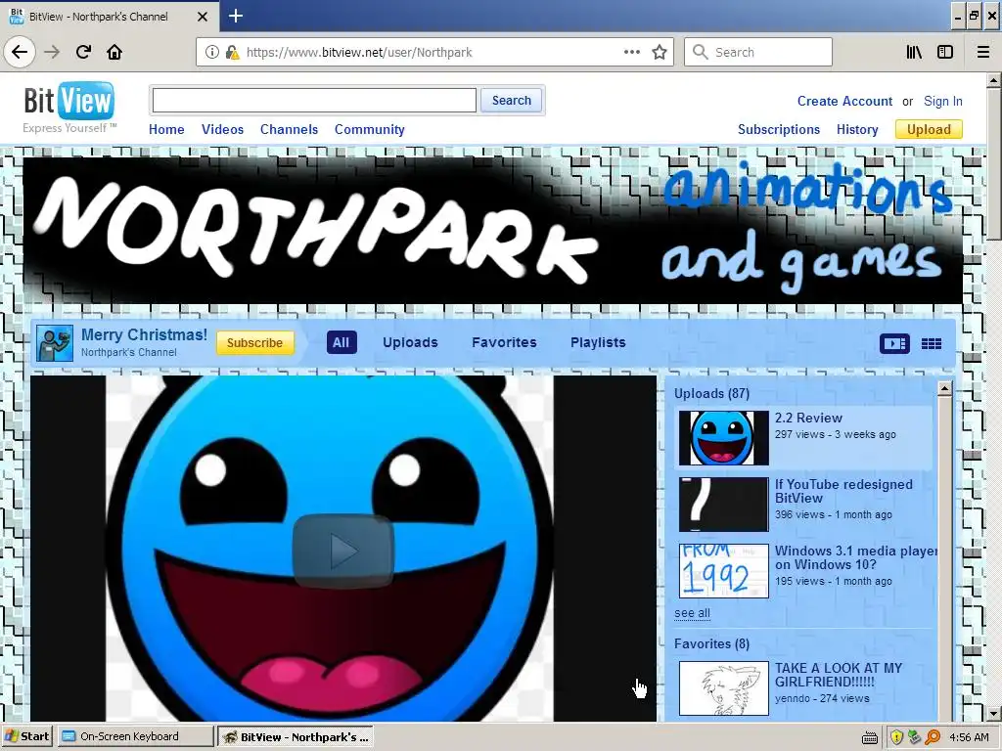Close the BitView - Northpark's Channel tab
The image size is (1002, 751).
pyautogui.click(x=202, y=16)
